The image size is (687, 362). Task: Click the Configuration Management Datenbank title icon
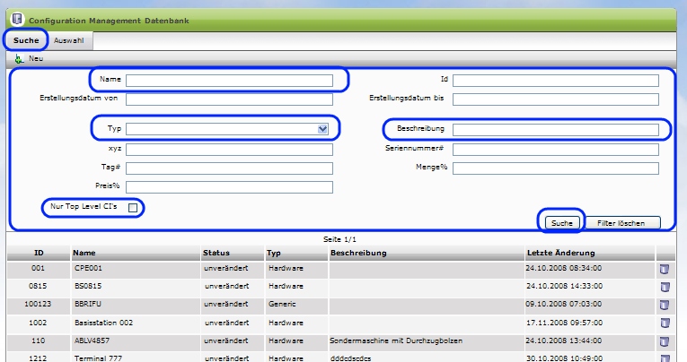17,19
